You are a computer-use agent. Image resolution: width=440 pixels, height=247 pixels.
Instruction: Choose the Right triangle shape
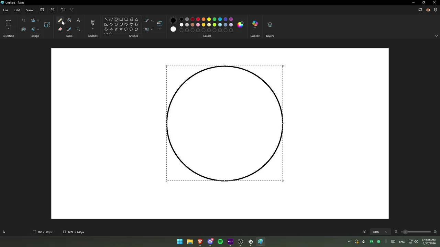click(x=106, y=24)
